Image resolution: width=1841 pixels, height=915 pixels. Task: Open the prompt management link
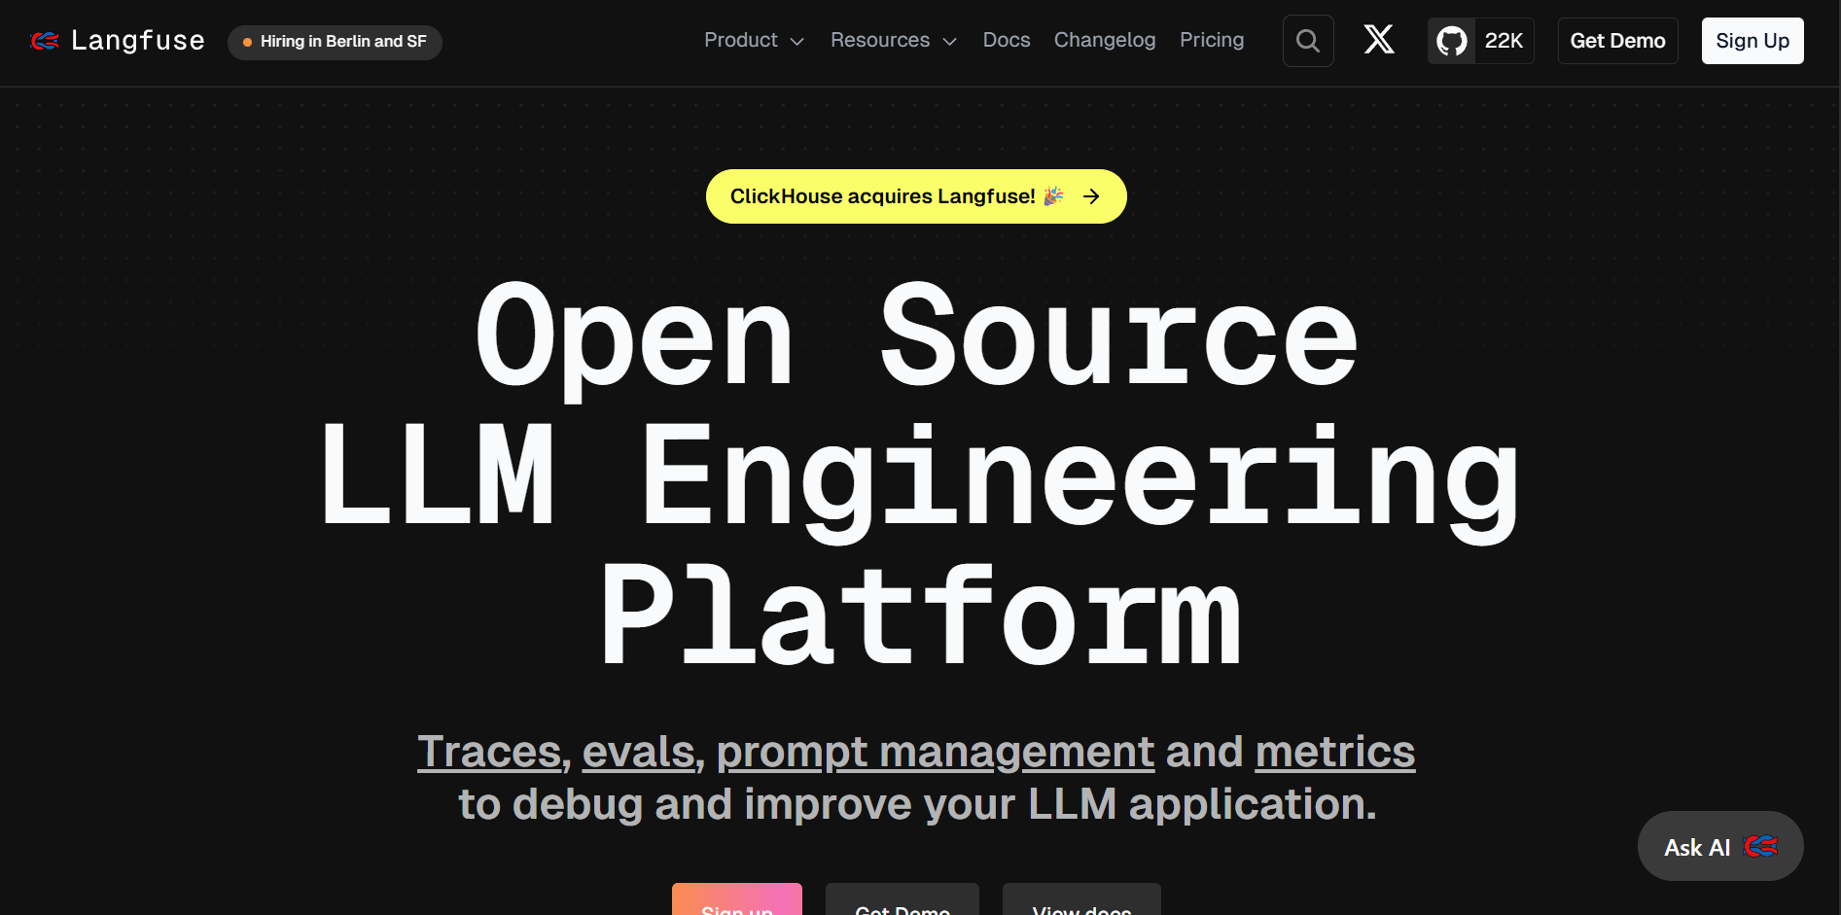pos(935,752)
